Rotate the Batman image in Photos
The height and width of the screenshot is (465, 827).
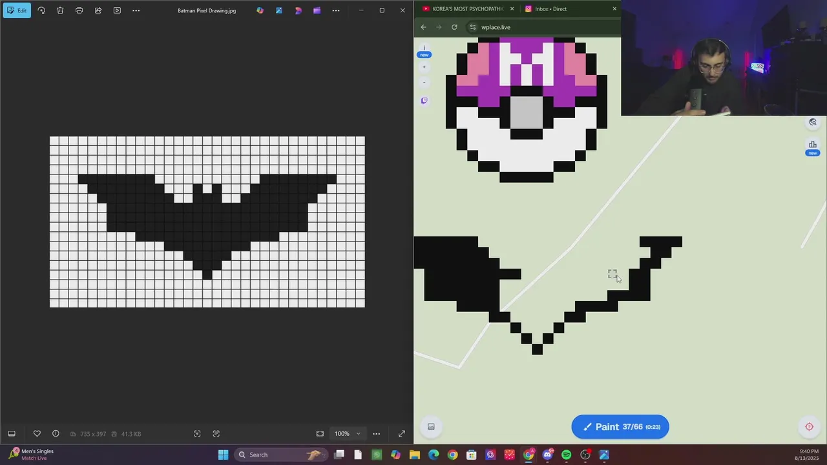pyautogui.click(x=41, y=10)
